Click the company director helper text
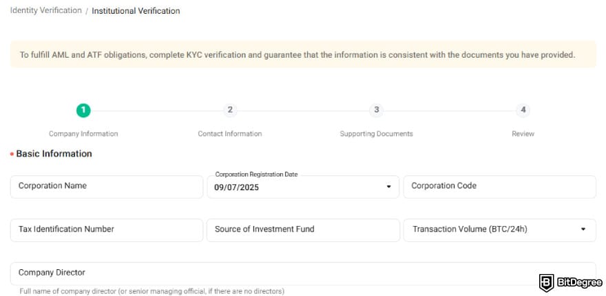Image resolution: width=606 pixels, height=296 pixels. coord(152,291)
